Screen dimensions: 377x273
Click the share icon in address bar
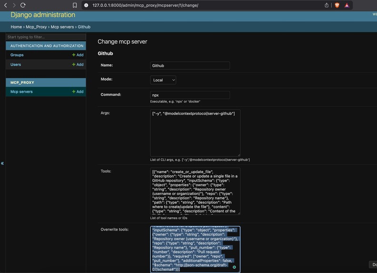[x=327, y=5]
